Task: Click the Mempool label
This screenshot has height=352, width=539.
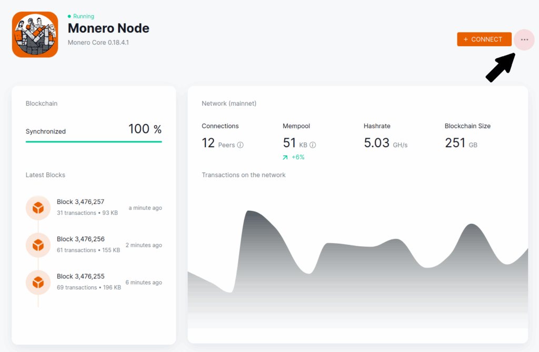Action: 296,126
